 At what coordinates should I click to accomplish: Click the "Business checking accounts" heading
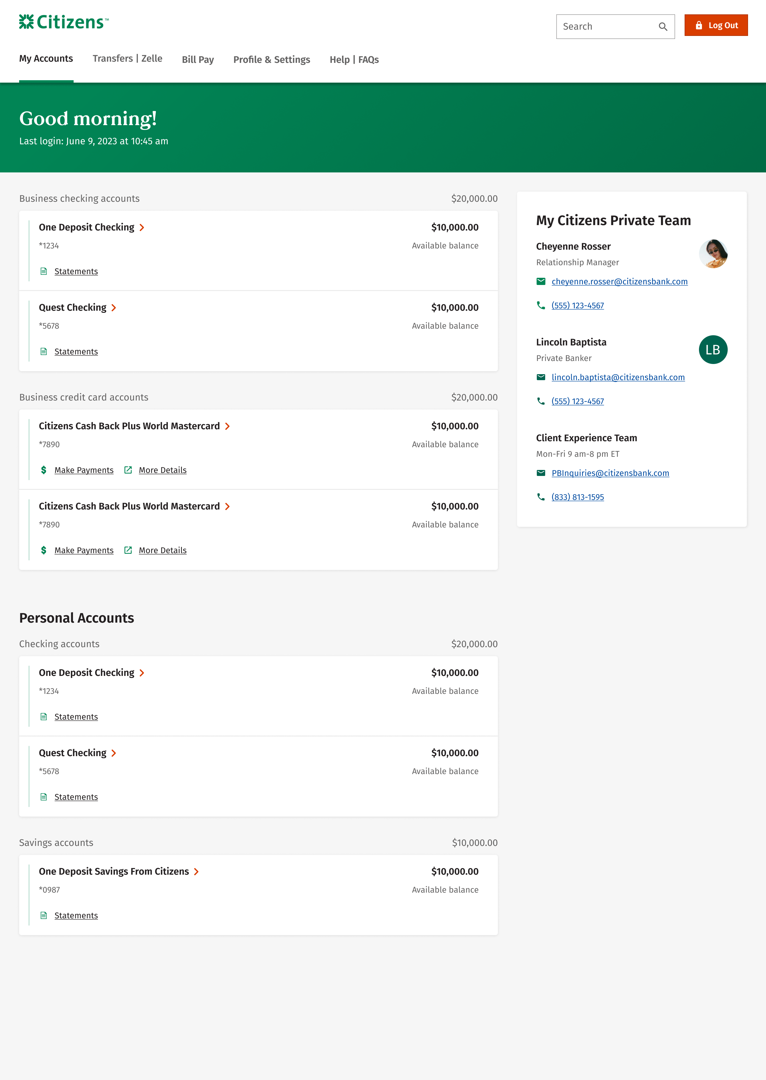click(79, 199)
